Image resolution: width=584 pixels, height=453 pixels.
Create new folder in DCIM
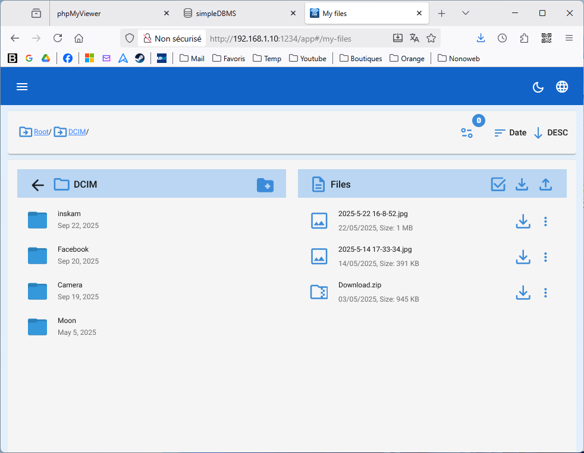(265, 185)
